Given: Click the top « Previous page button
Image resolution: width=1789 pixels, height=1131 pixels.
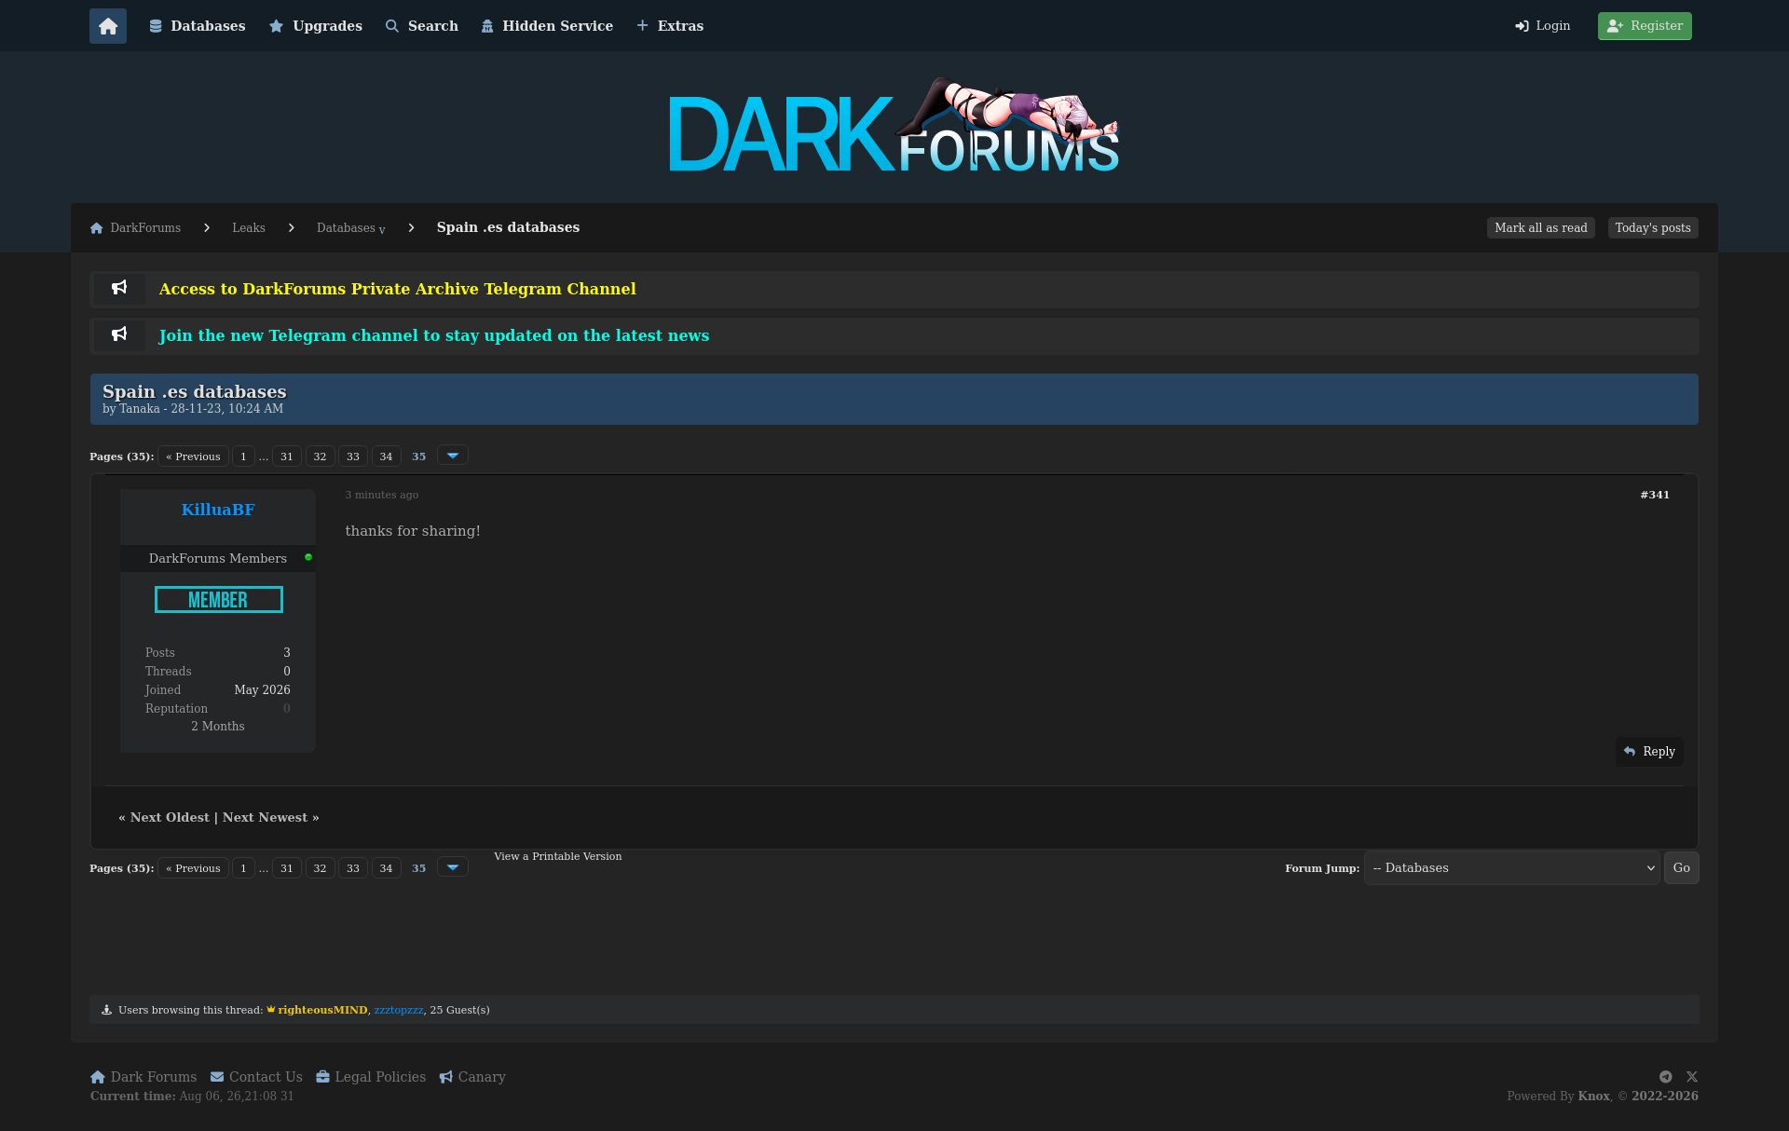Looking at the screenshot, I should 193,456.
